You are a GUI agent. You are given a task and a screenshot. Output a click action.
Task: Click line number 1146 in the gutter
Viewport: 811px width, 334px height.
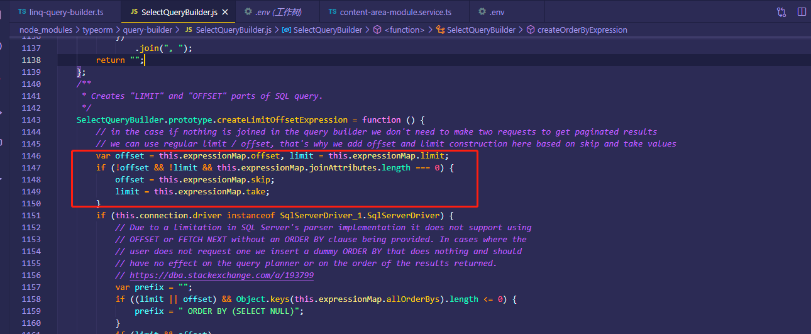point(31,155)
